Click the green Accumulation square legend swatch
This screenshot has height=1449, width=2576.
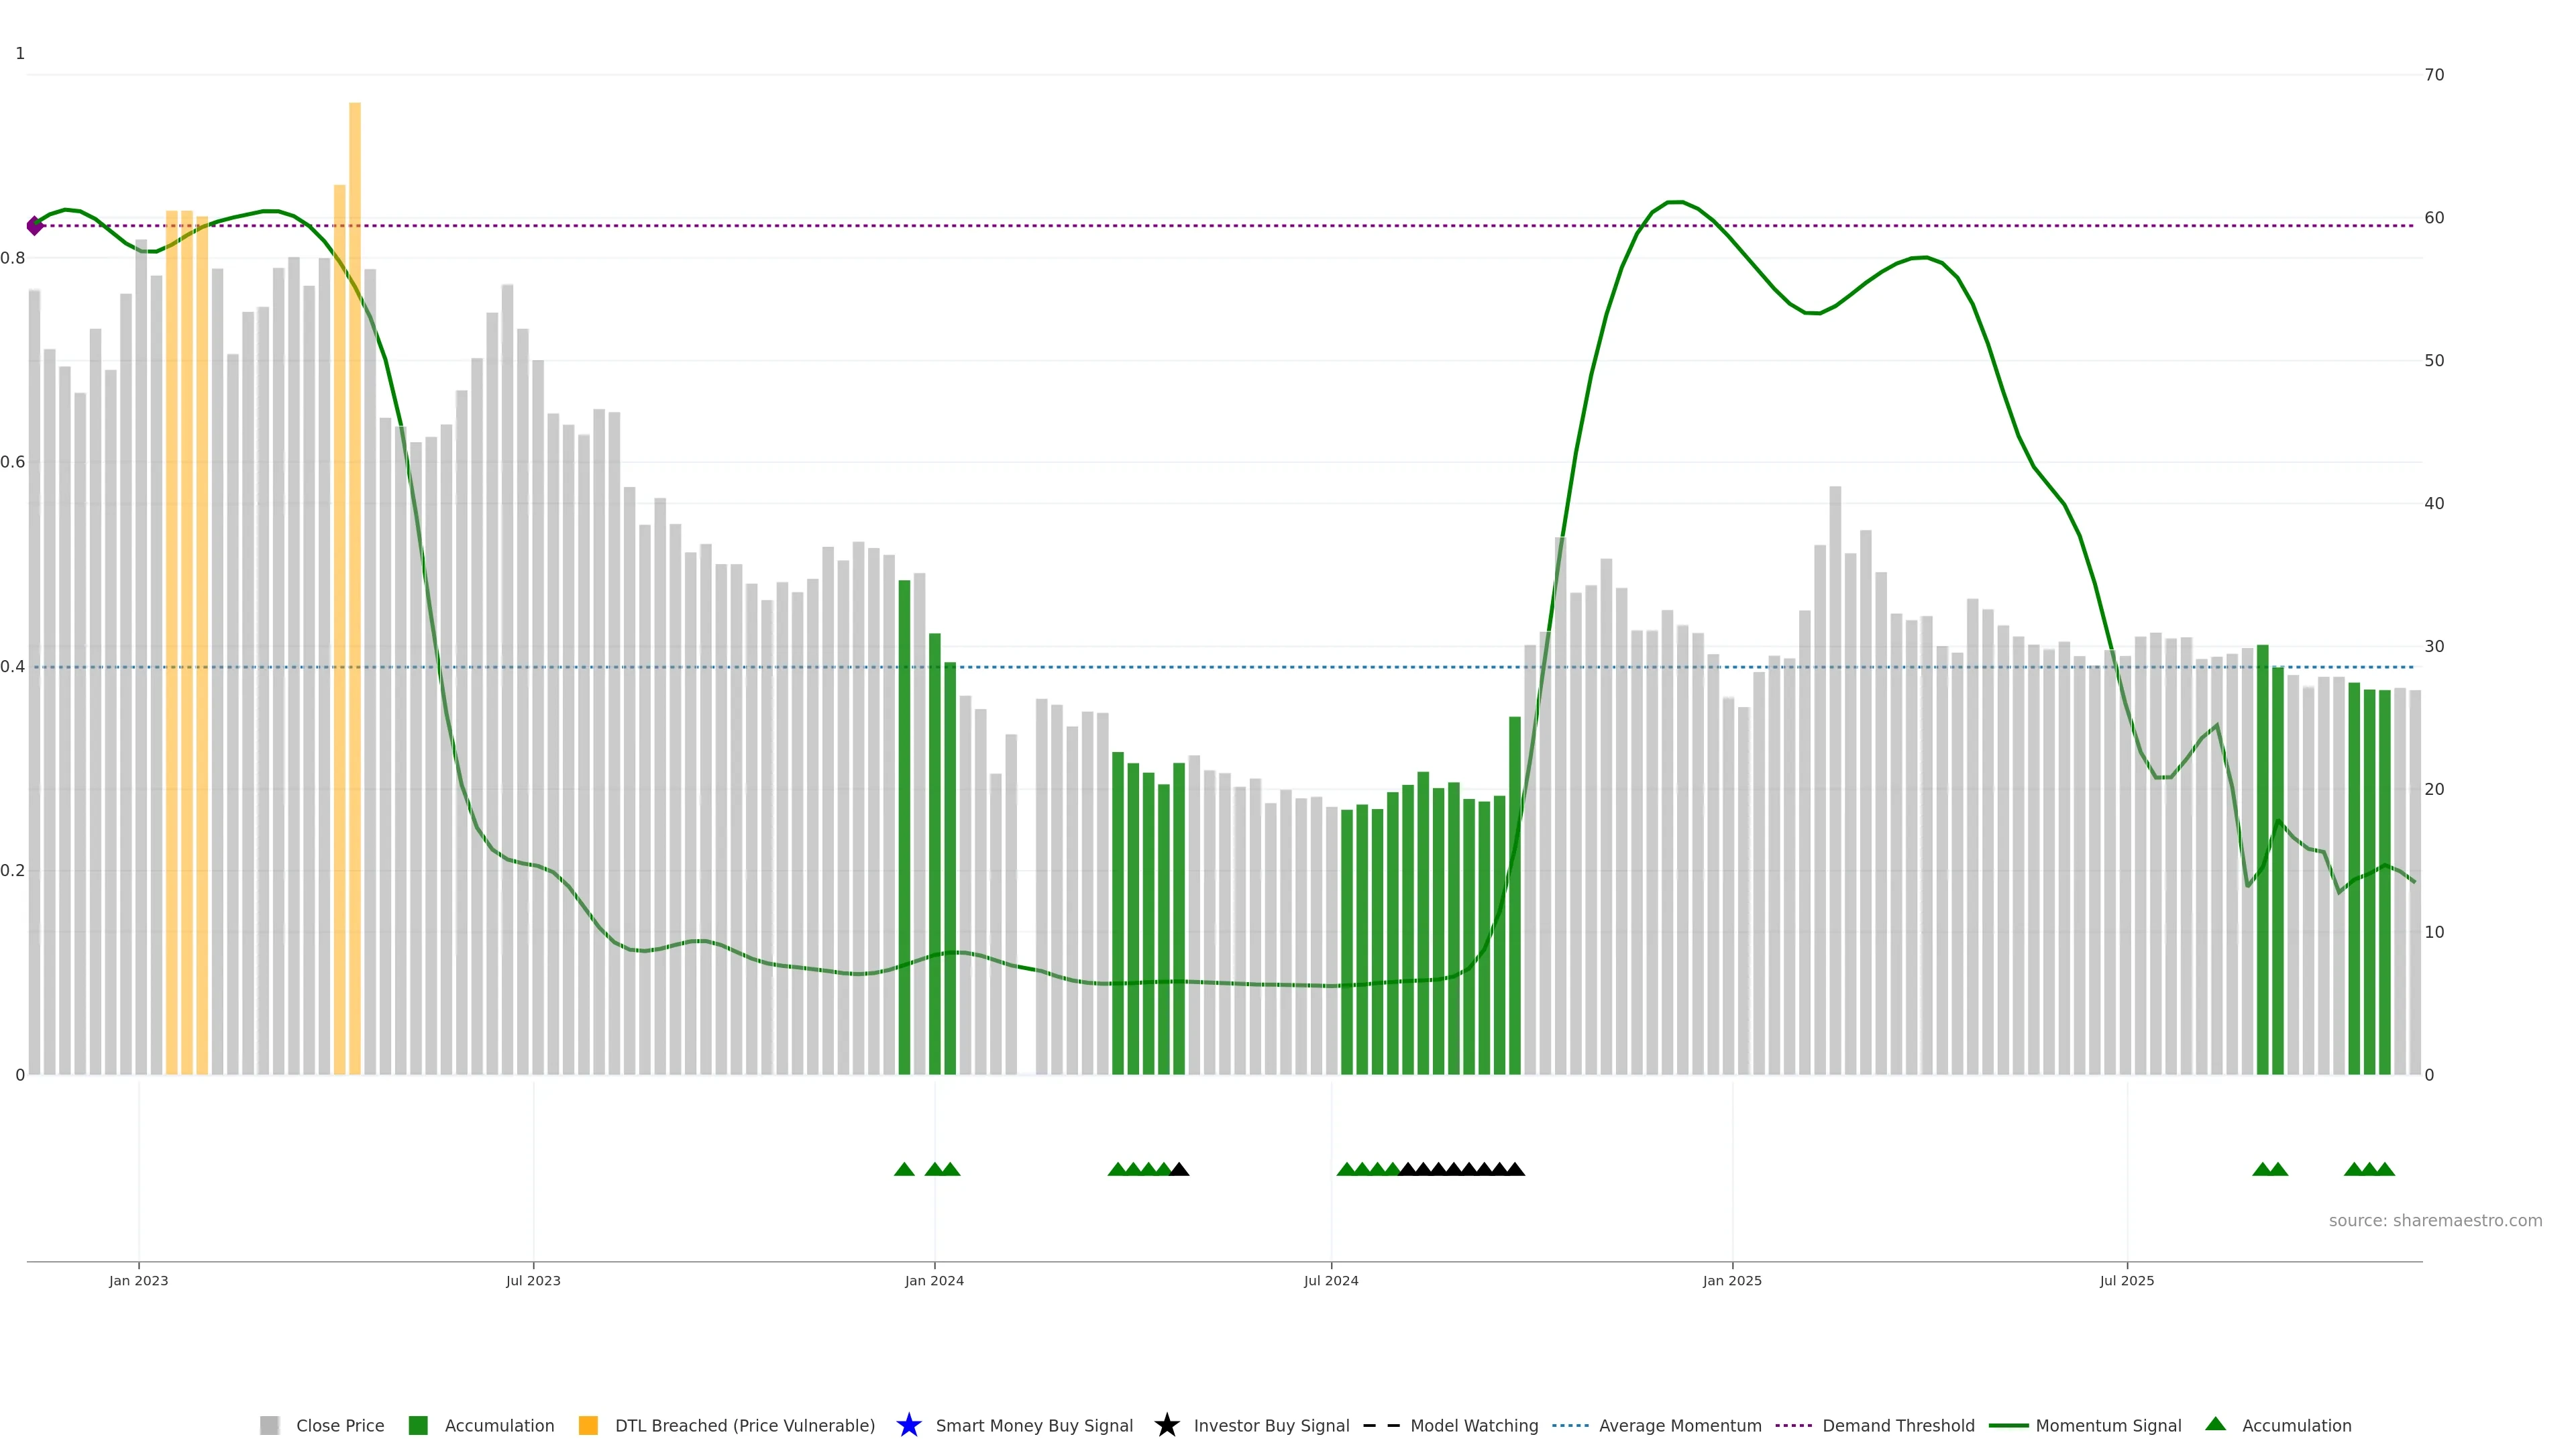click(418, 1425)
